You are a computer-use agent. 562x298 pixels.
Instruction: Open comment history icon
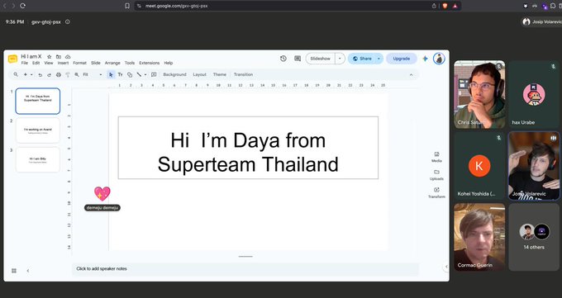pos(298,59)
